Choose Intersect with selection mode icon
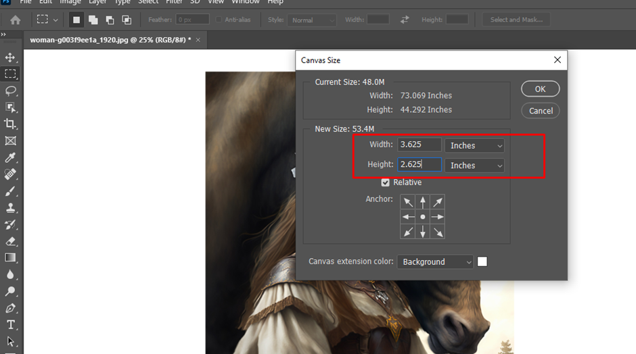 (x=127, y=20)
